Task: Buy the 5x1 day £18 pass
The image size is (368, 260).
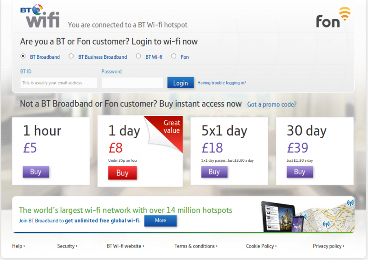Action: (214, 172)
